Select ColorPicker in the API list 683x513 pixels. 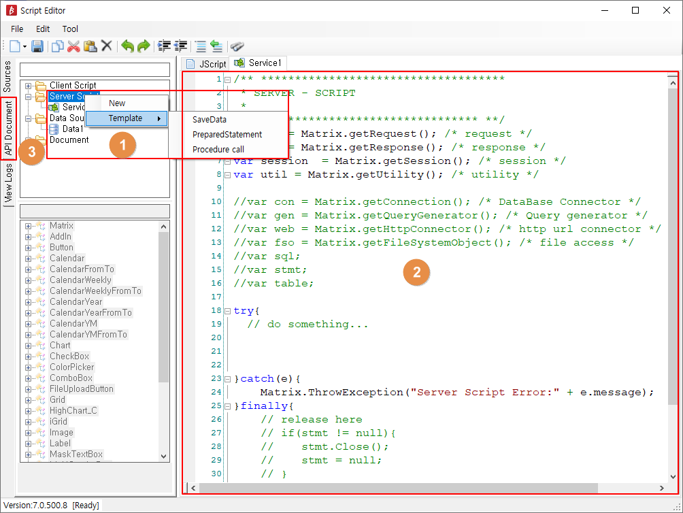(x=72, y=367)
